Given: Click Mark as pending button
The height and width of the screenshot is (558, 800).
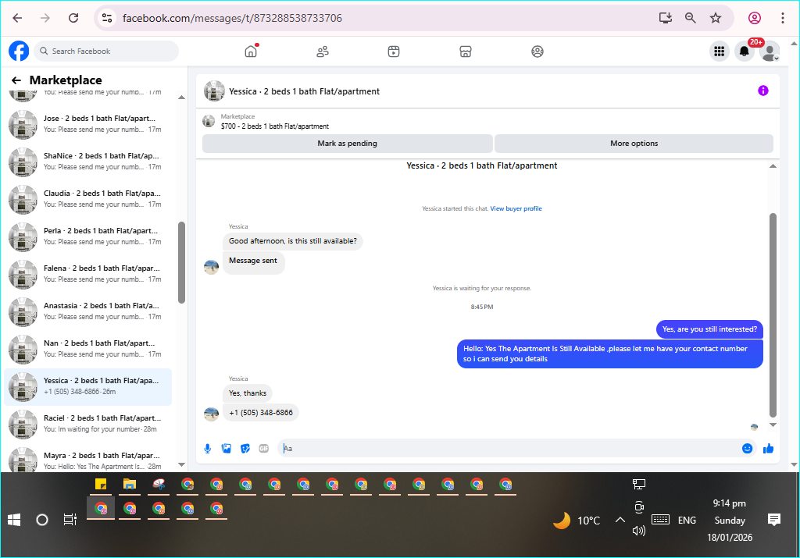Looking at the screenshot, I should point(348,143).
